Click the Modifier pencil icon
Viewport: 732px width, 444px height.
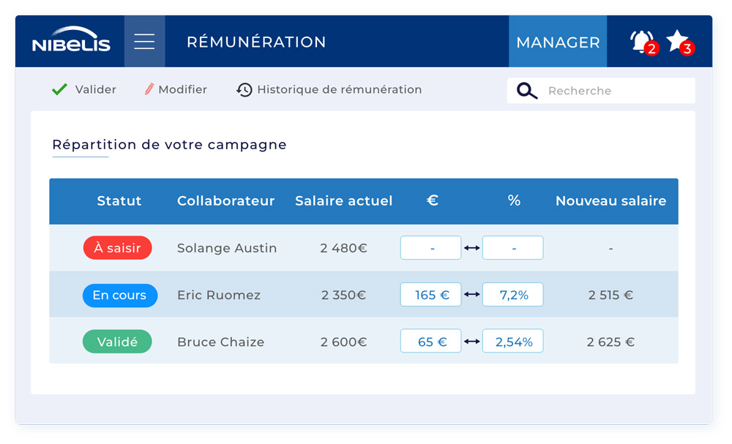point(149,89)
